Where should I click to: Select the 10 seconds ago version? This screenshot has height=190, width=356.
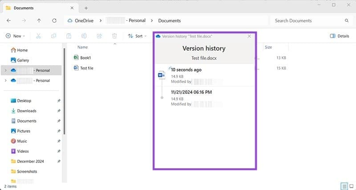[x=191, y=76]
